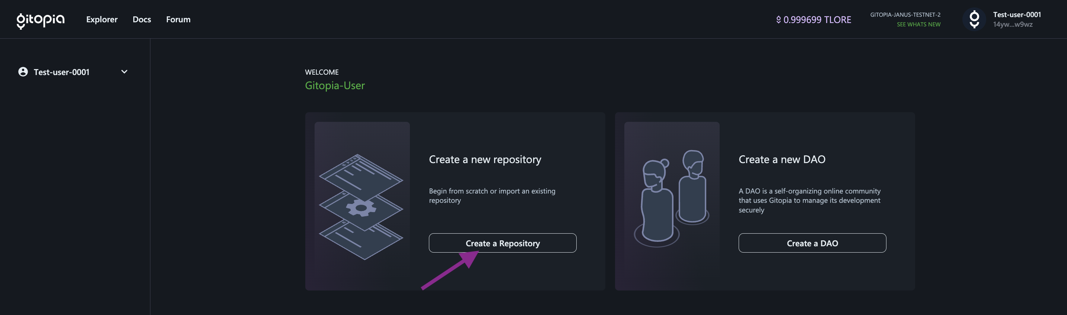Open the Forum link

coord(178,19)
